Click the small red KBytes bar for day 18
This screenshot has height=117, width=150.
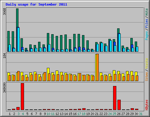[x=84, y=109]
